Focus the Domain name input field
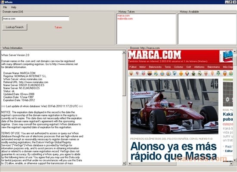 coord(36,19)
